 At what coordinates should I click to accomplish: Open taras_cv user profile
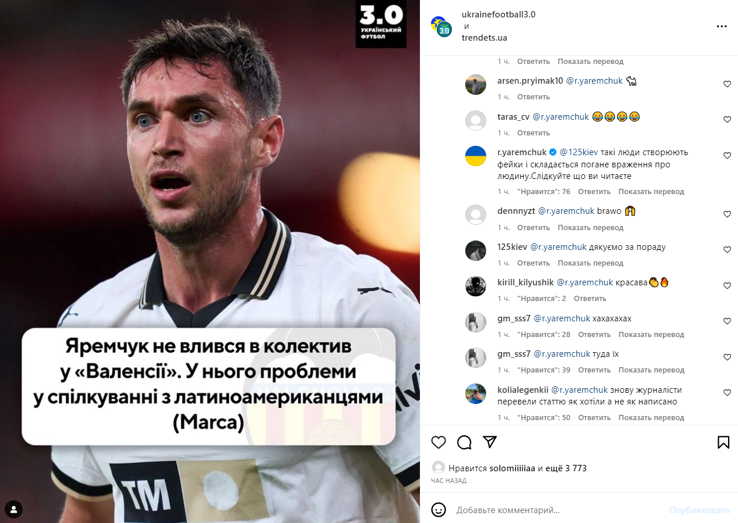click(514, 117)
